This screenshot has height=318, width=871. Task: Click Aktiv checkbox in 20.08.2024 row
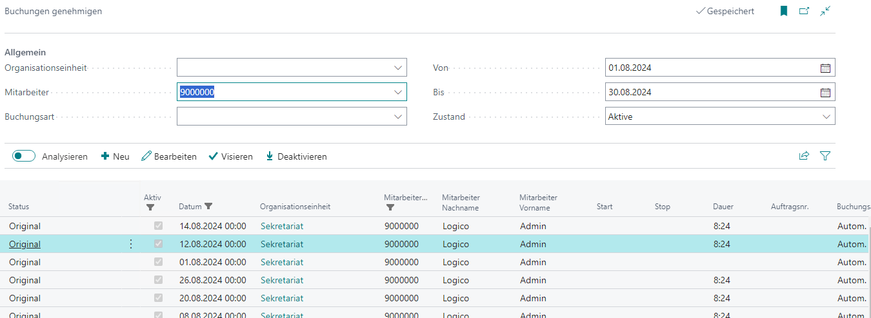[x=158, y=298]
